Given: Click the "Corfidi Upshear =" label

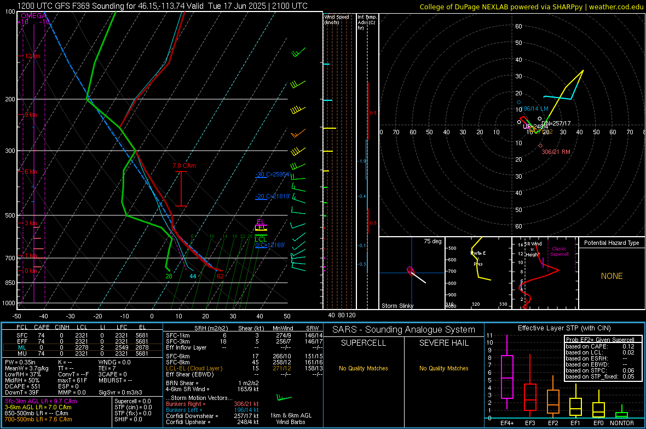Looking at the screenshot, I should pyautogui.click(x=188, y=422).
